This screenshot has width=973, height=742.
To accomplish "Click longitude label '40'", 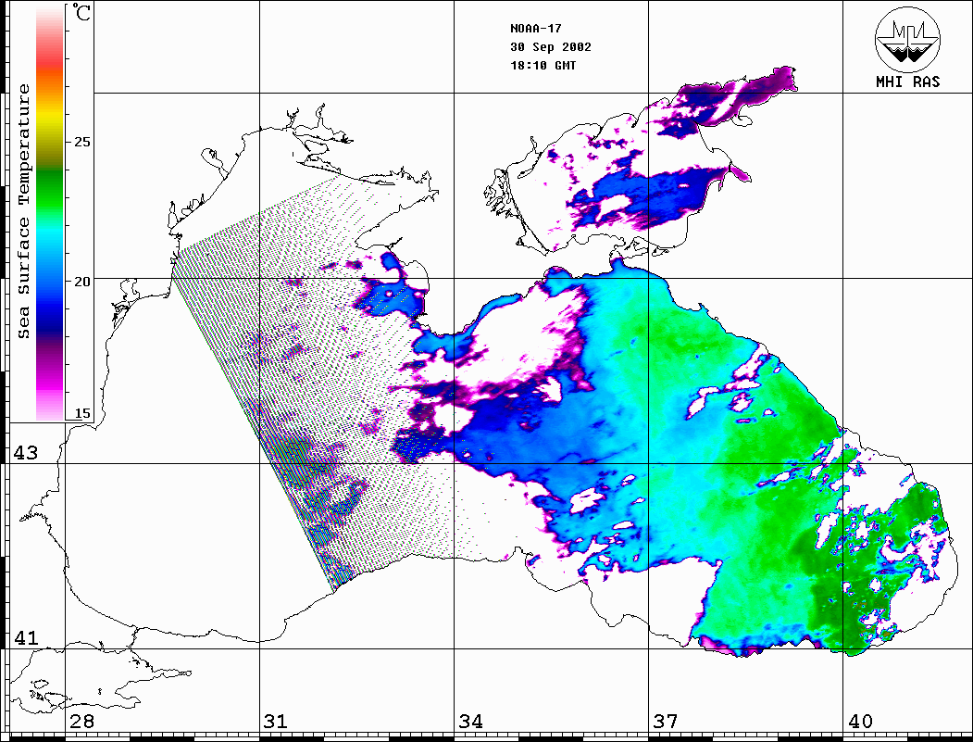I will click(860, 721).
